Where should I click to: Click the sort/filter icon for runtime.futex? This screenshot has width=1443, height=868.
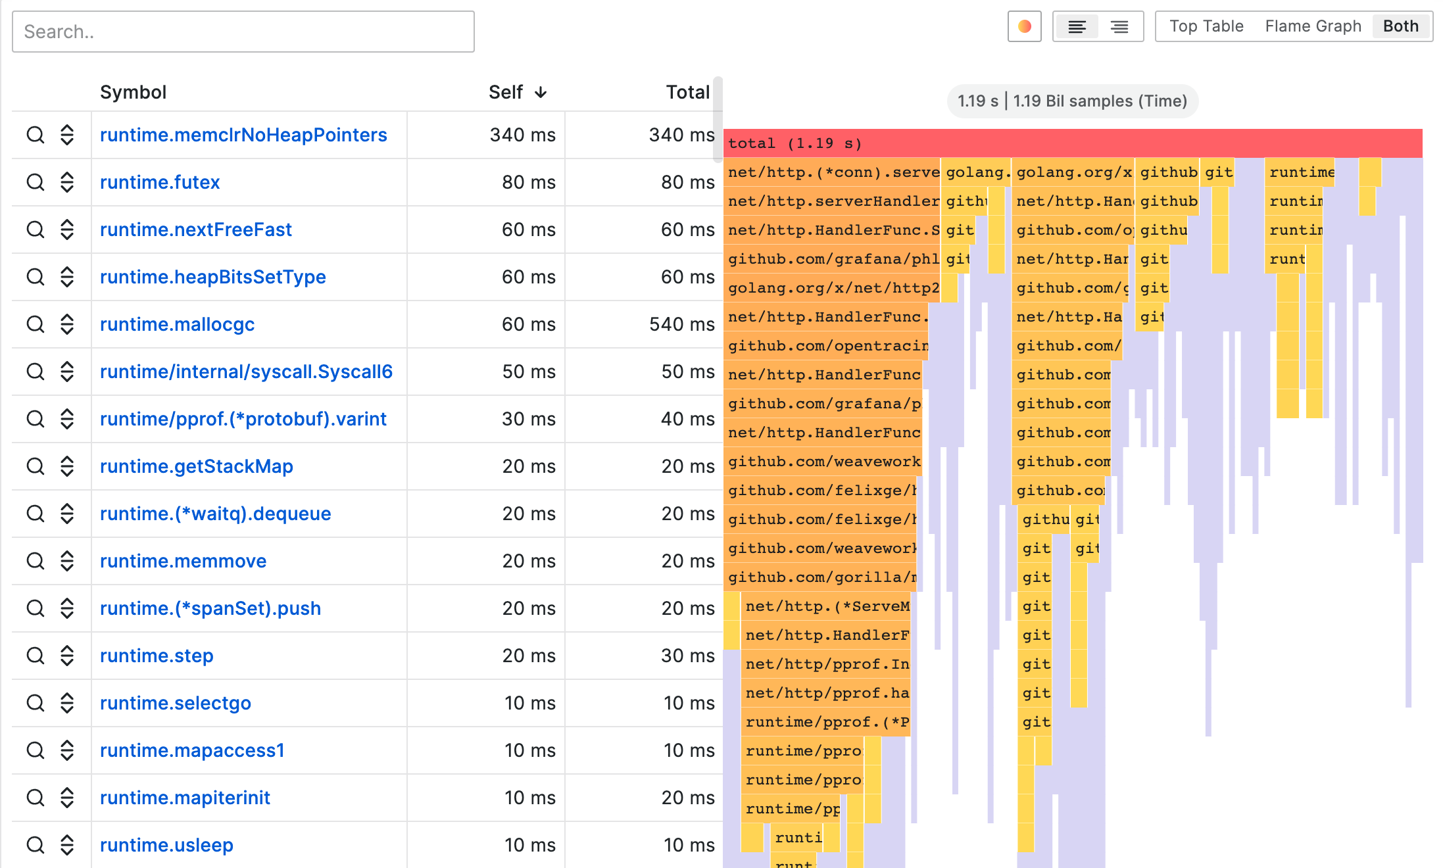click(67, 181)
